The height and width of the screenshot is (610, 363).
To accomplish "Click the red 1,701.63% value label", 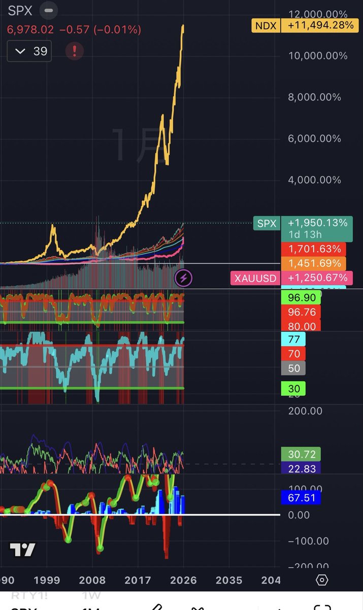I will pyautogui.click(x=313, y=250).
